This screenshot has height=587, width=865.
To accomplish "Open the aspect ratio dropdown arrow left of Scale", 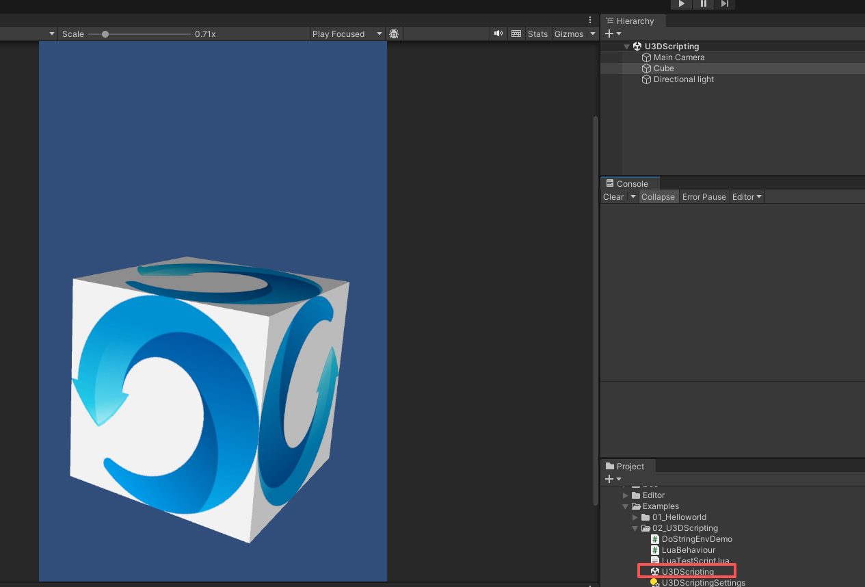I will pos(51,34).
